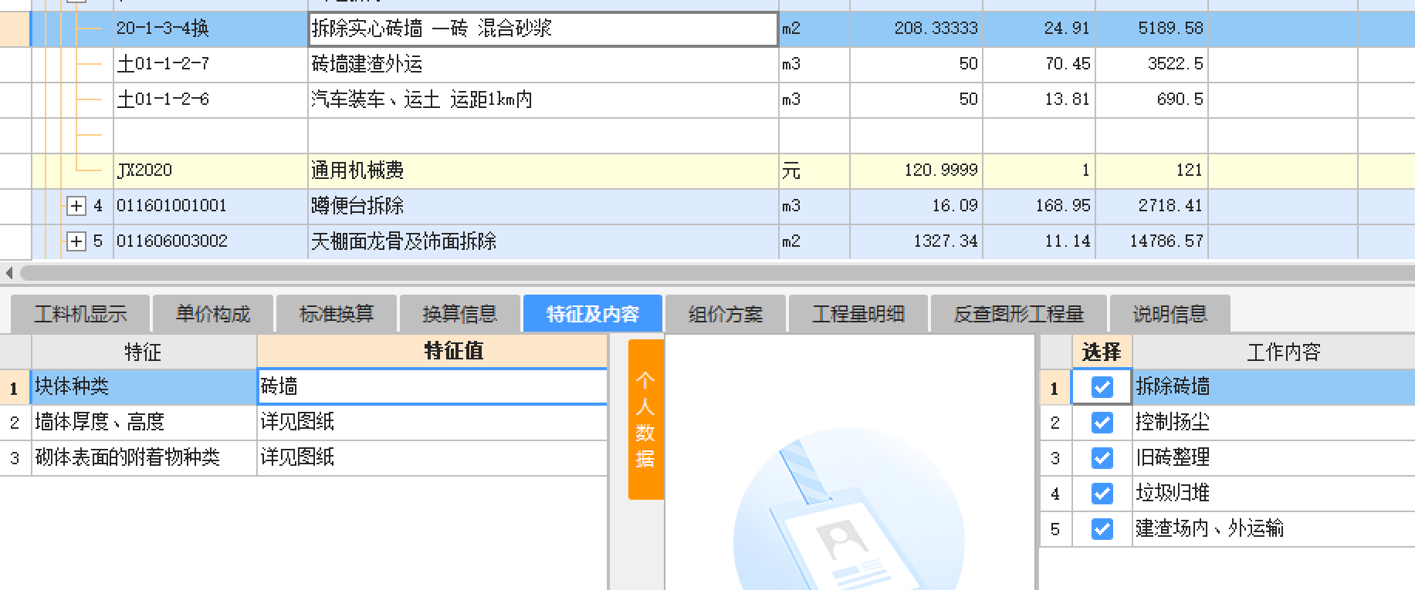This screenshot has height=590, width=1415.
Task: Click the 特征值 column header
Action: pos(432,352)
